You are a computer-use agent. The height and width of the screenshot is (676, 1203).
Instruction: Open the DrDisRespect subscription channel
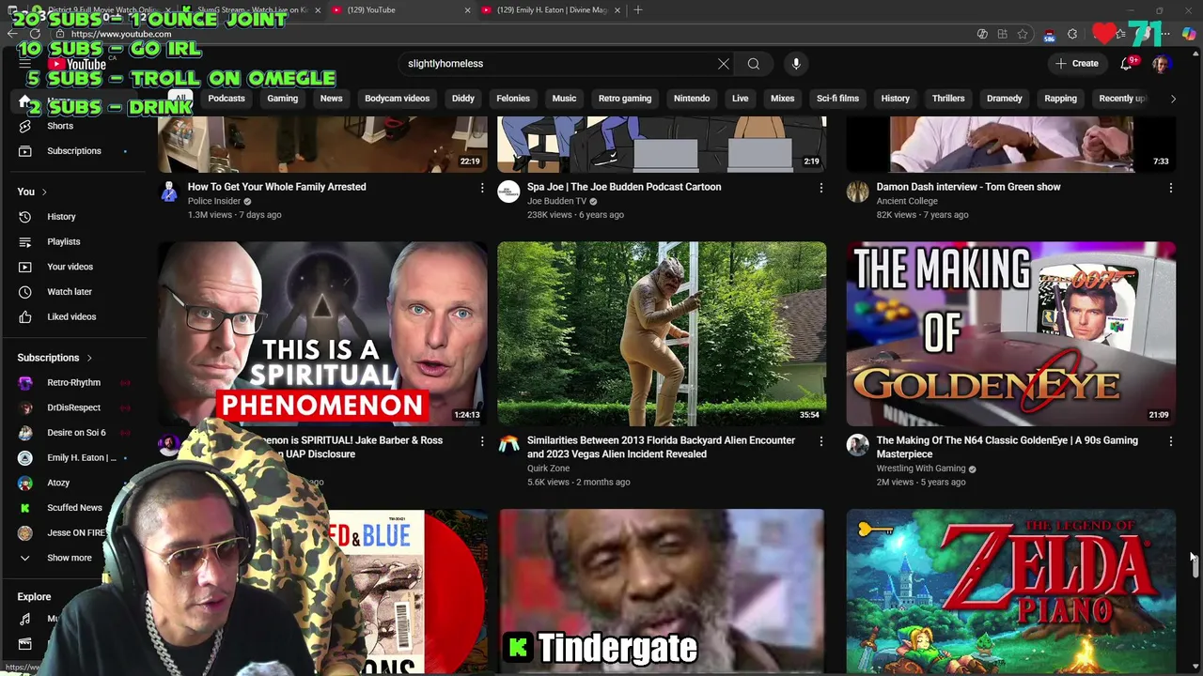73,407
